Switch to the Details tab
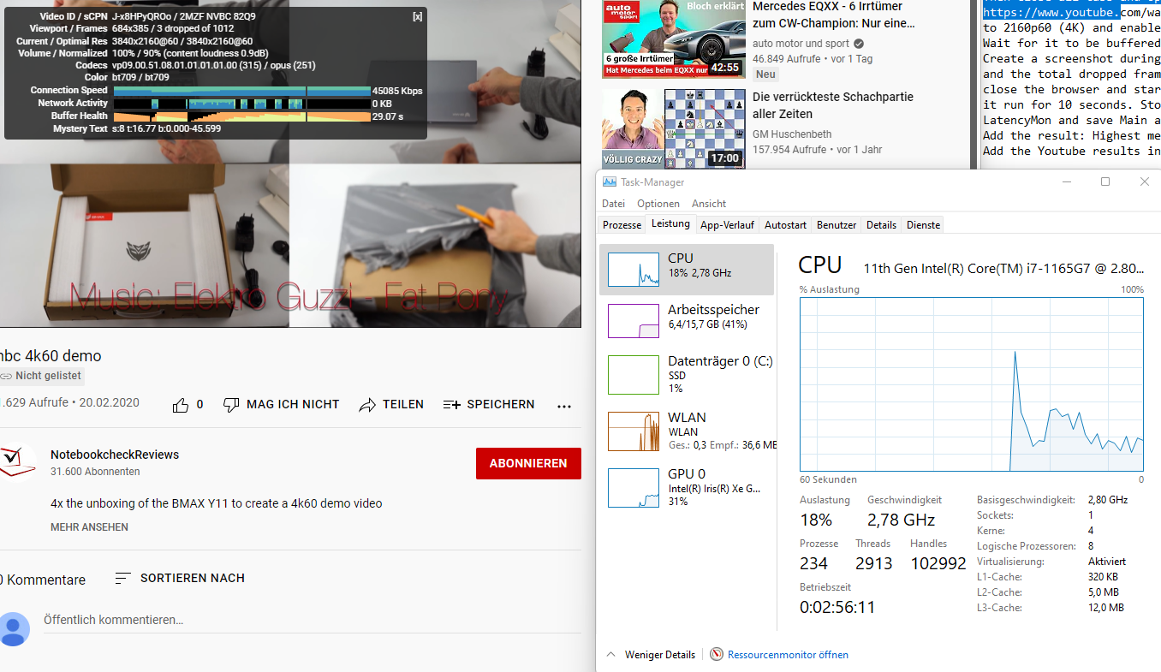Image resolution: width=1161 pixels, height=672 pixels. point(881,225)
